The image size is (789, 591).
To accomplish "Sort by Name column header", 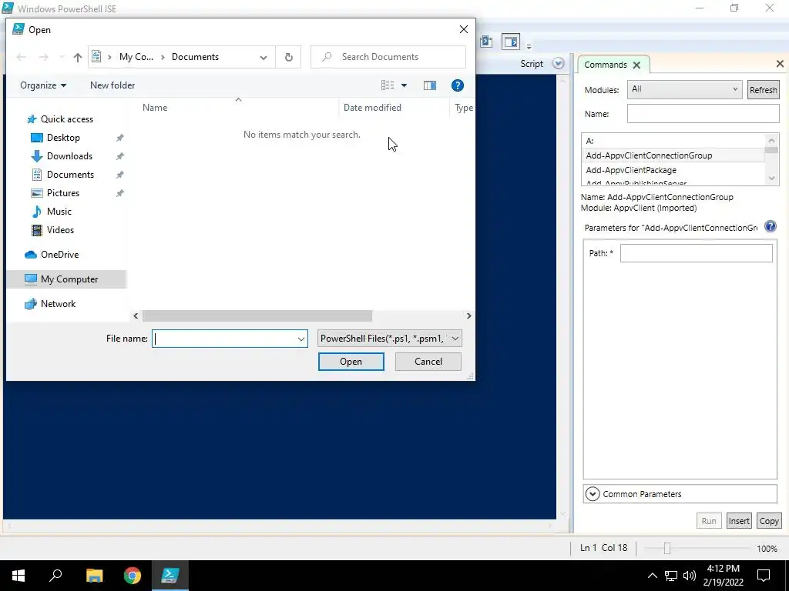I will click(x=155, y=108).
